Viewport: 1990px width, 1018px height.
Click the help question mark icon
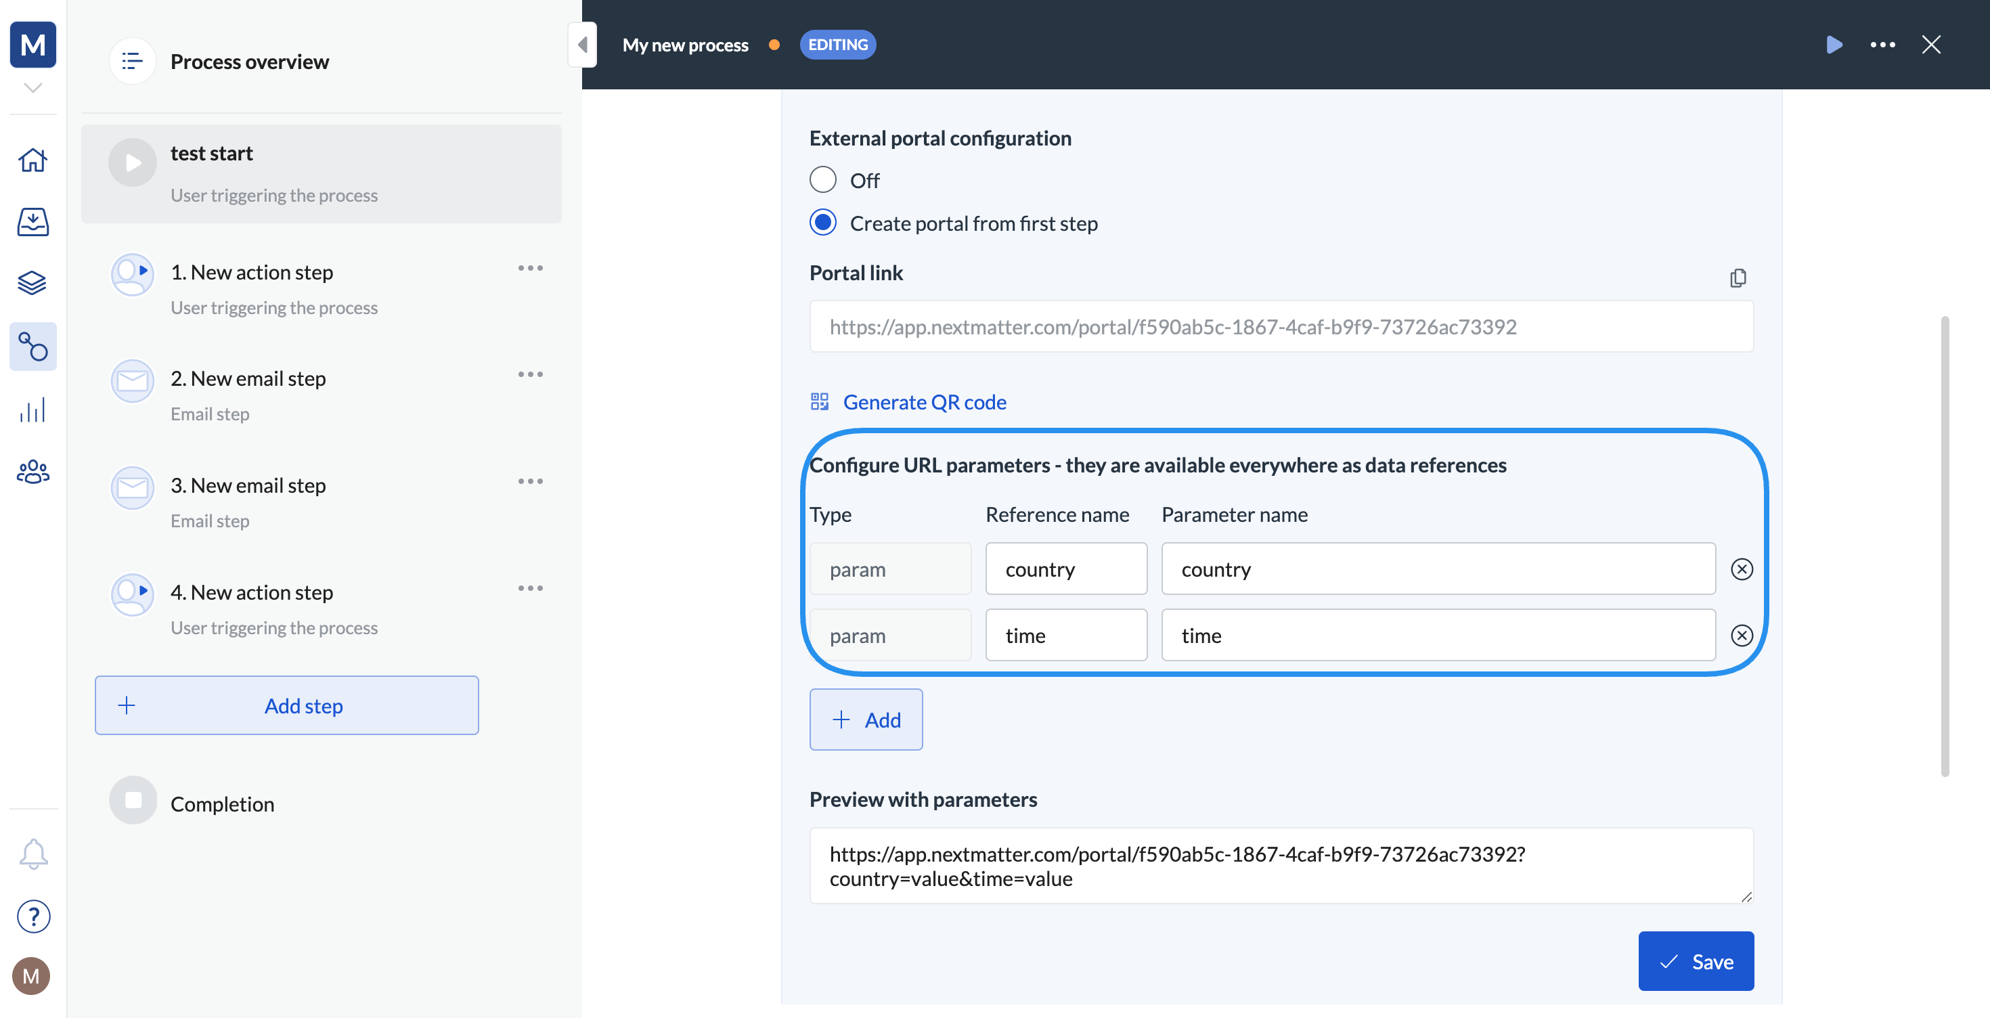(32, 916)
